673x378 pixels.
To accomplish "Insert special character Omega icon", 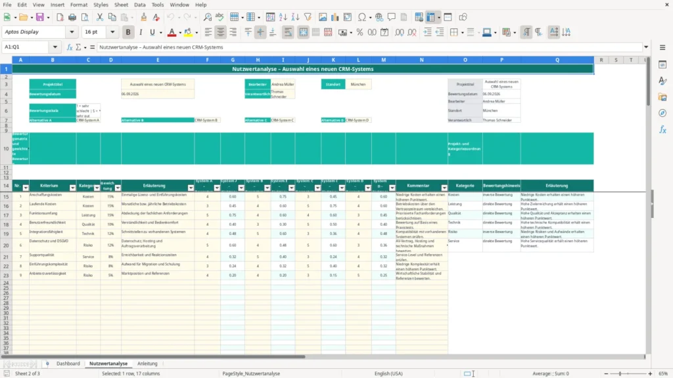I will pos(362,17).
